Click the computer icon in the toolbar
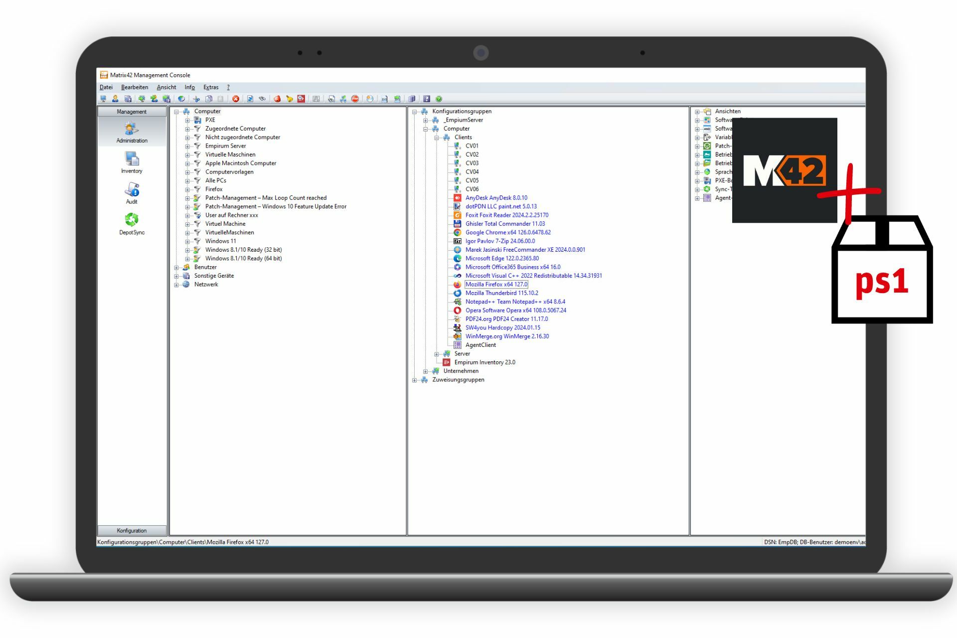957x638 pixels. point(103,99)
